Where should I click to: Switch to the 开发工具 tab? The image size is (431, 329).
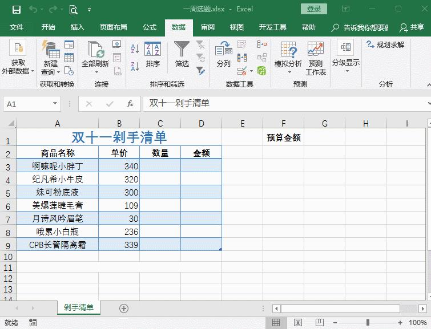pos(273,27)
